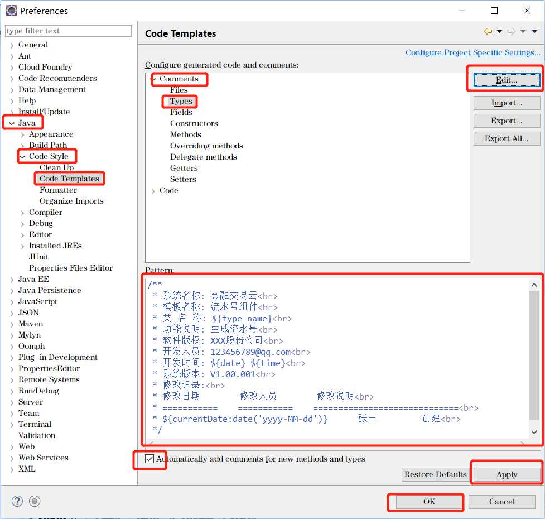Click pattern scrollbar down arrow

[x=534, y=432]
